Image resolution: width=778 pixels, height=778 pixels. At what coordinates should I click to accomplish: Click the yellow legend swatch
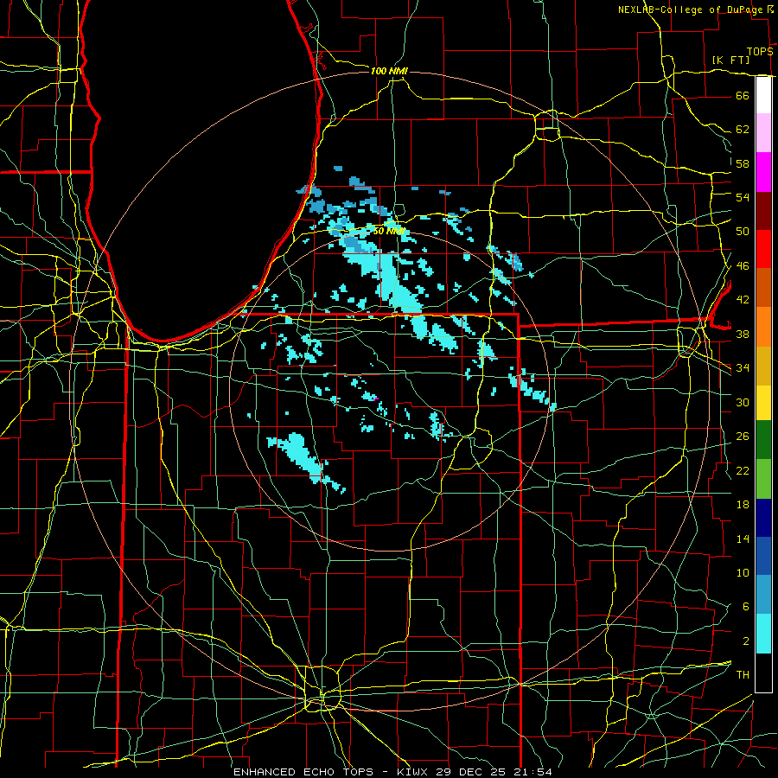tap(763, 402)
